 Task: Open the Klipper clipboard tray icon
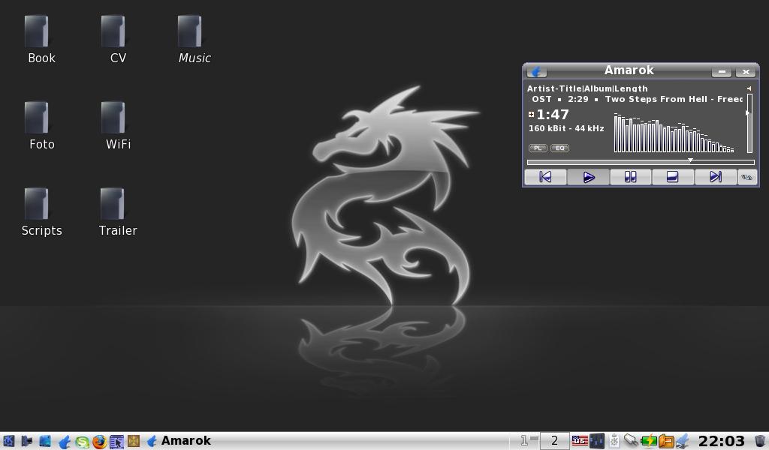[614, 441]
